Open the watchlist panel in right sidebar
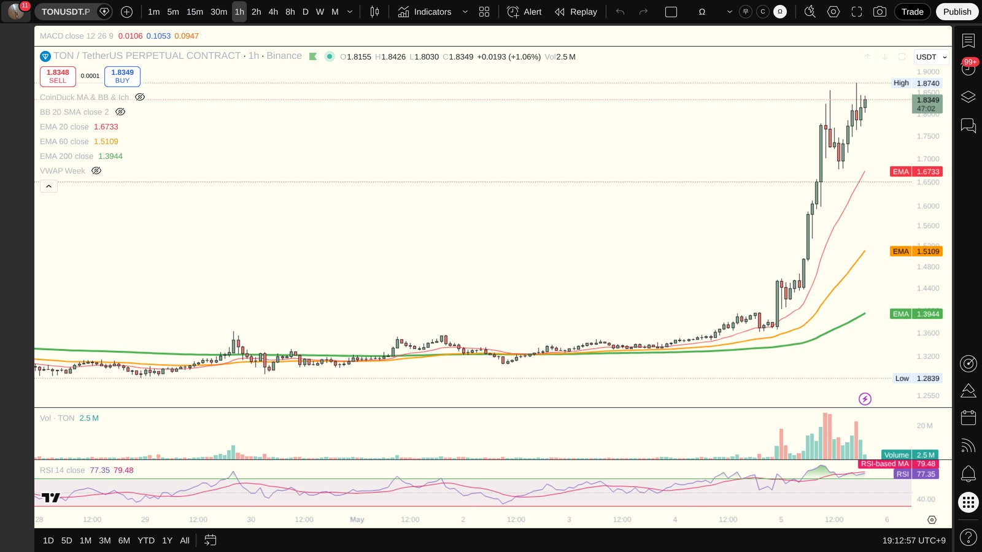The height and width of the screenshot is (552, 982). [968, 40]
